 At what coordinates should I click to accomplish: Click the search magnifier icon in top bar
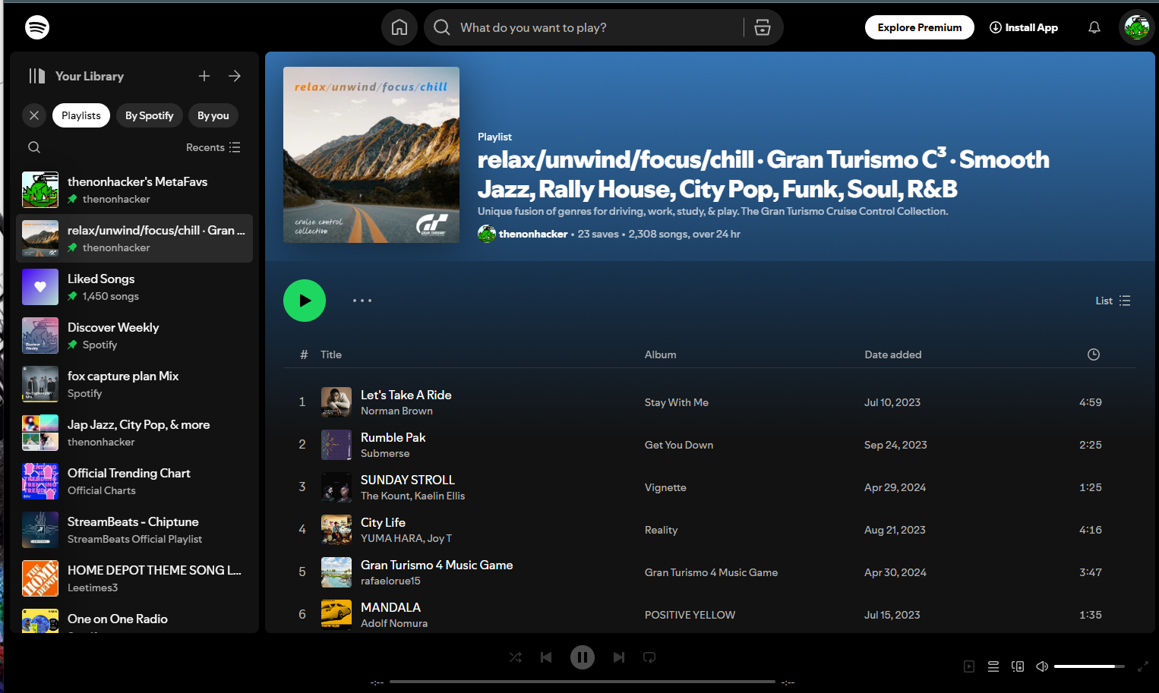pos(442,27)
